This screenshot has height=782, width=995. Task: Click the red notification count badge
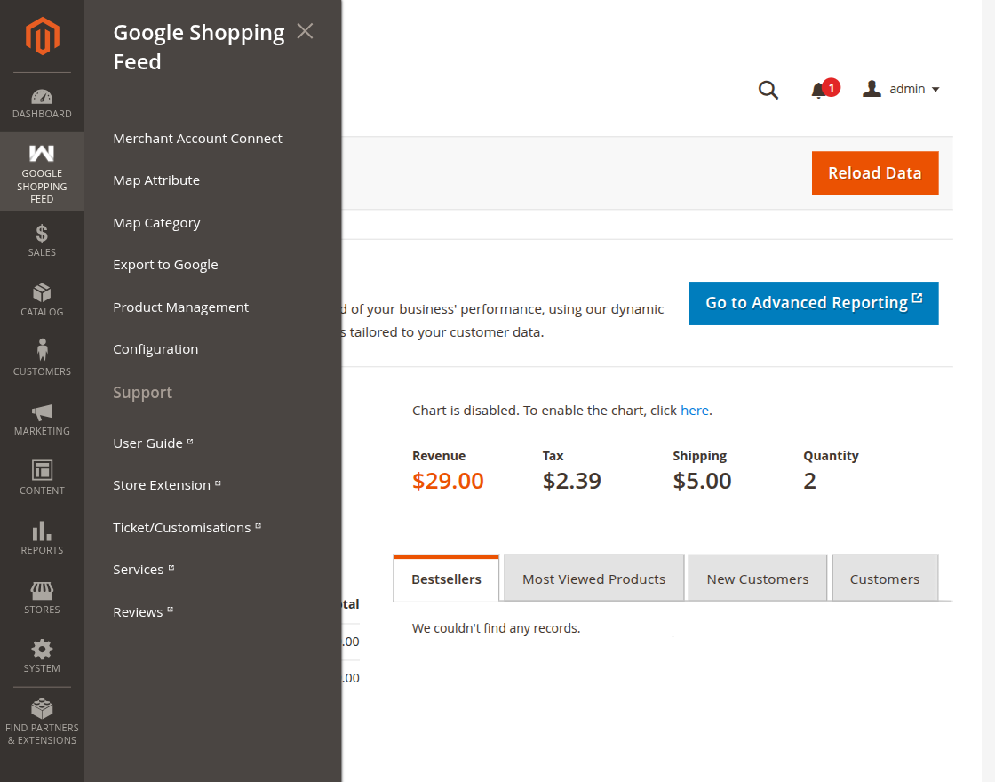point(832,87)
